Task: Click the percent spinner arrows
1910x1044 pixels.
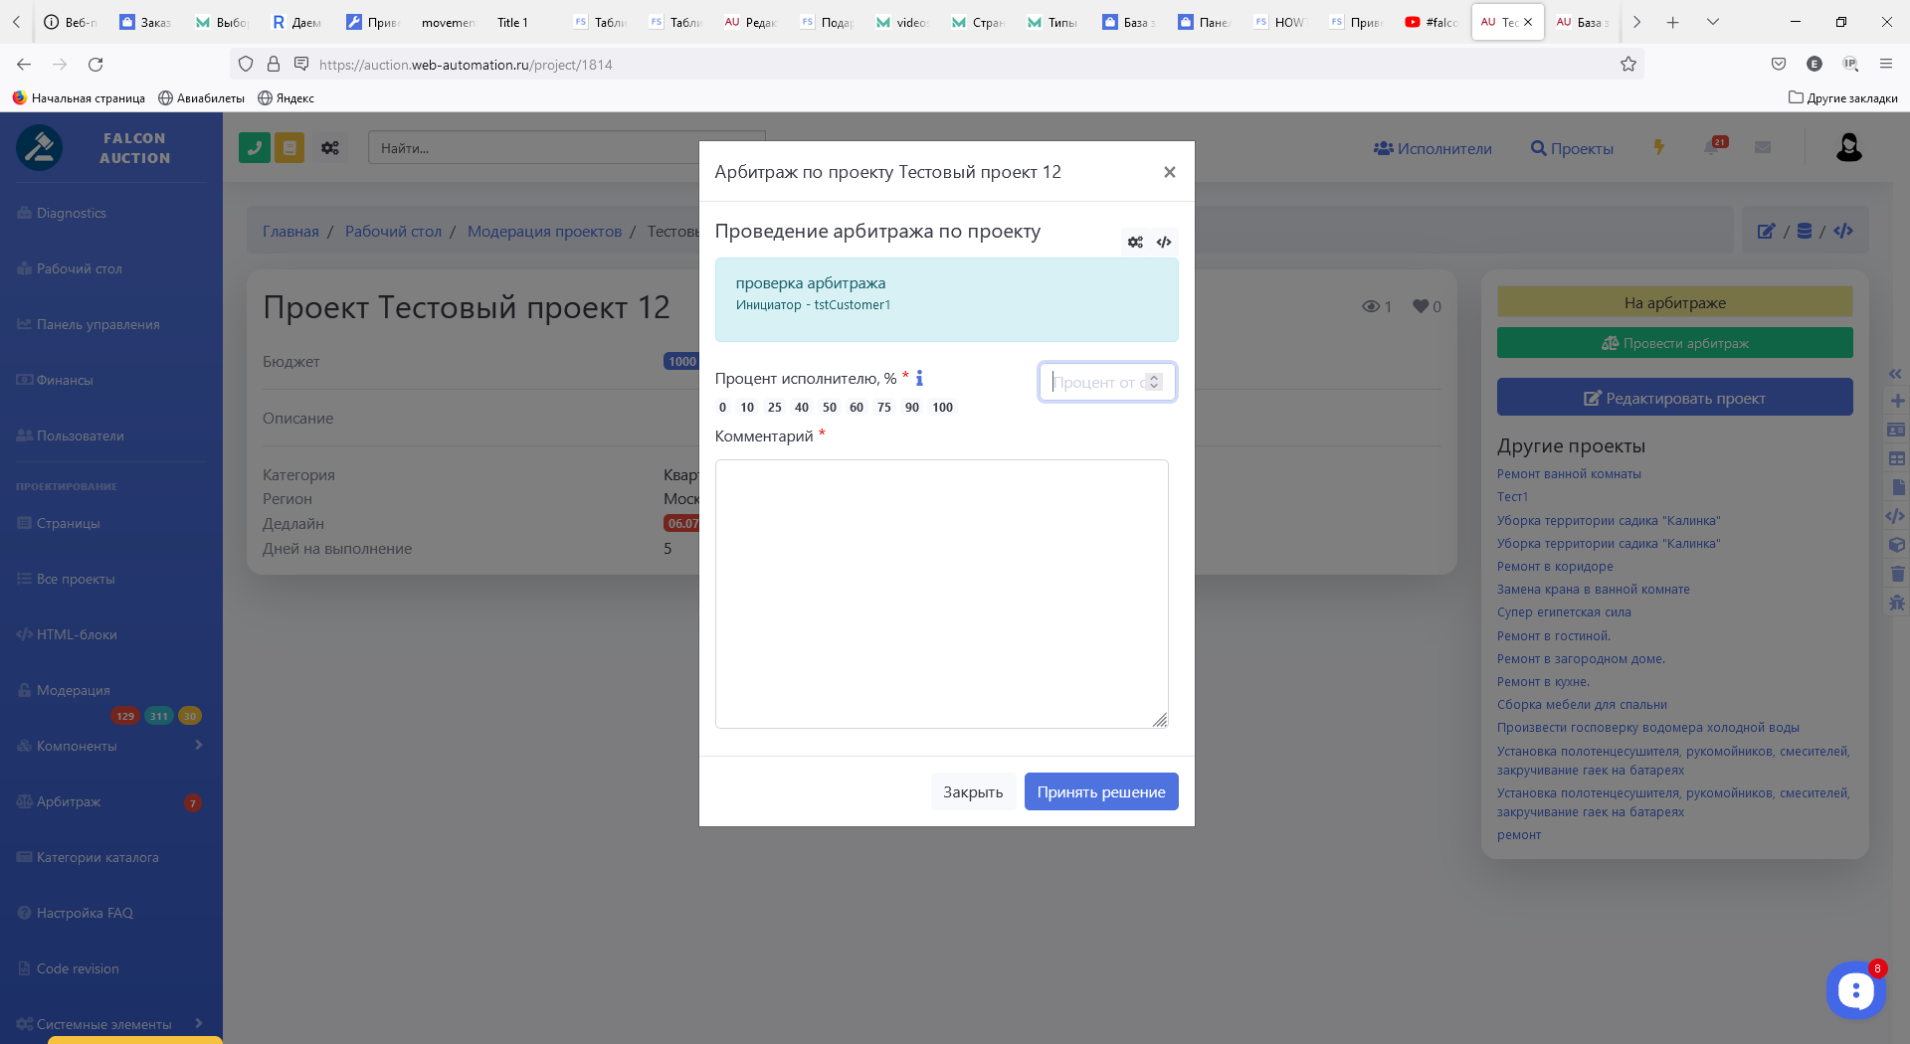Action: 1154,383
